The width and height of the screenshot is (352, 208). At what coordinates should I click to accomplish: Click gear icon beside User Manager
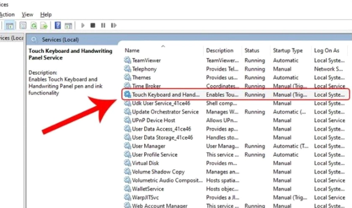[x=128, y=146]
